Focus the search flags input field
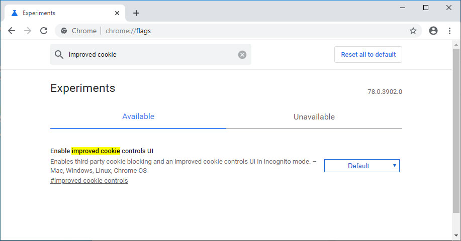 (x=150, y=55)
